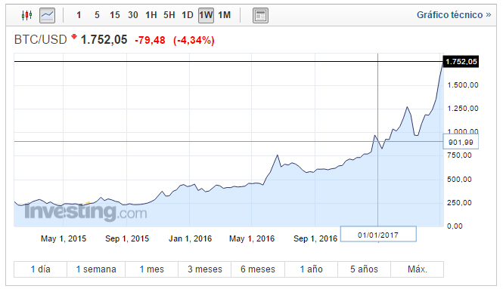Click the -79,48 change value

(x=150, y=40)
